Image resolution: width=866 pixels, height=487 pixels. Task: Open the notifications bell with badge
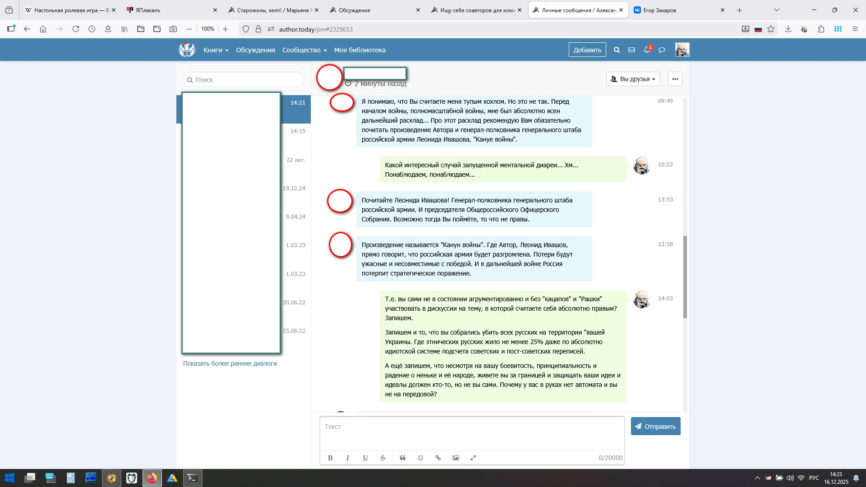(x=647, y=50)
